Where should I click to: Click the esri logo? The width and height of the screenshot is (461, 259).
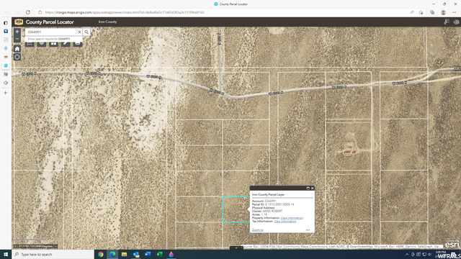(452, 244)
